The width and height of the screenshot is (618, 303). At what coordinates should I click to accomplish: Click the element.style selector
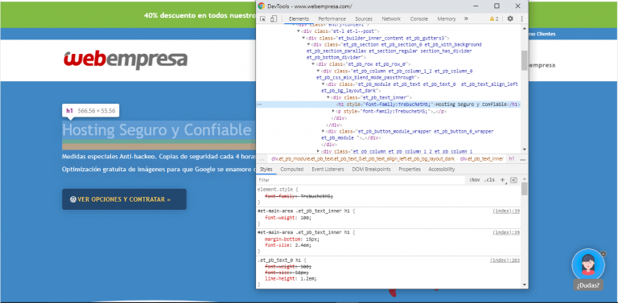[x=275, y=190]
